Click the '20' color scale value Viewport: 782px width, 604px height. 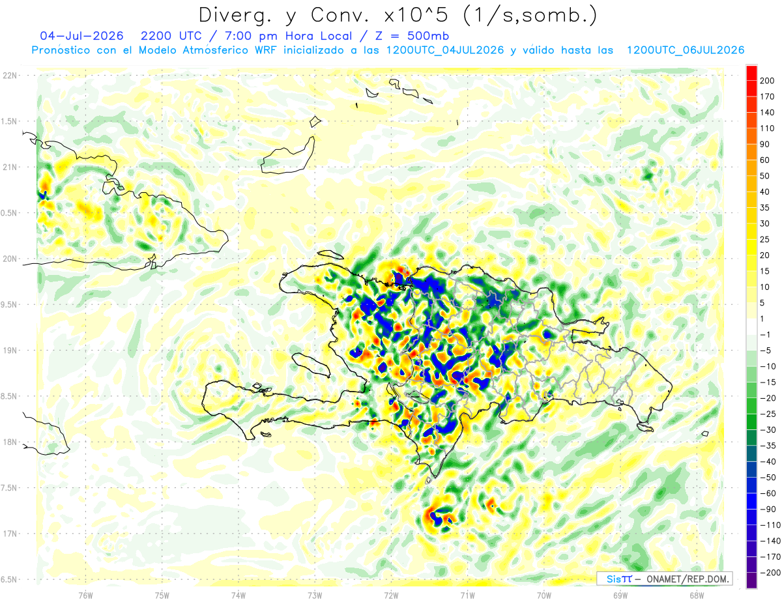[x=766, y=255]
